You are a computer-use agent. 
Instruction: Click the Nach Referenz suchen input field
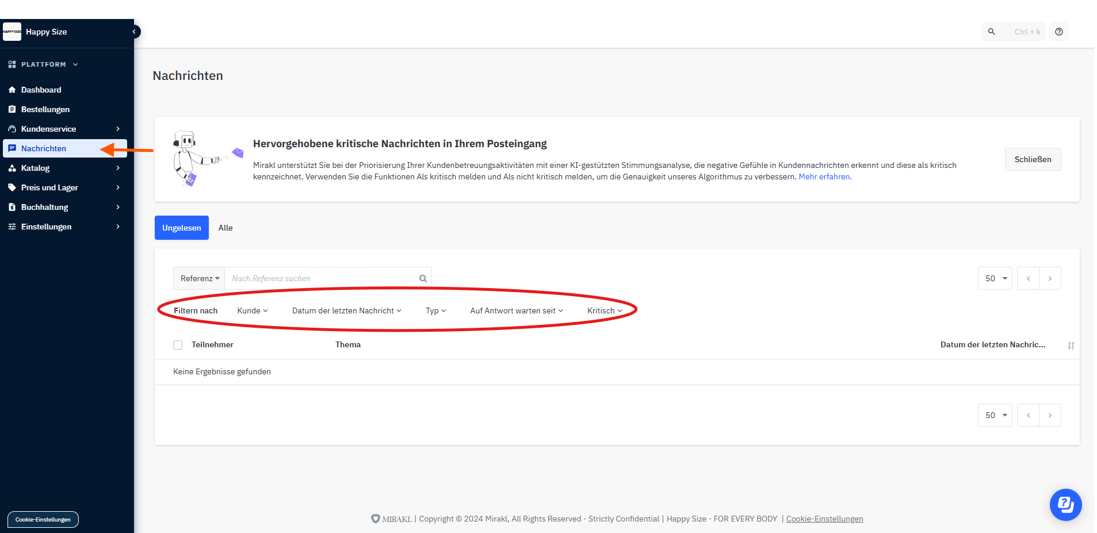[x=322, y=278]
